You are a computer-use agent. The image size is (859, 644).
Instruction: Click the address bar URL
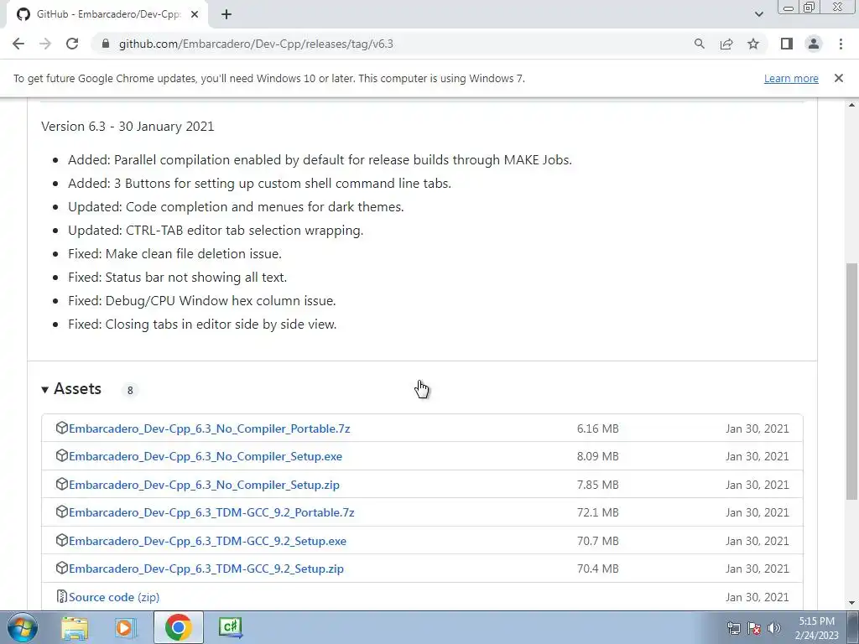256,44
